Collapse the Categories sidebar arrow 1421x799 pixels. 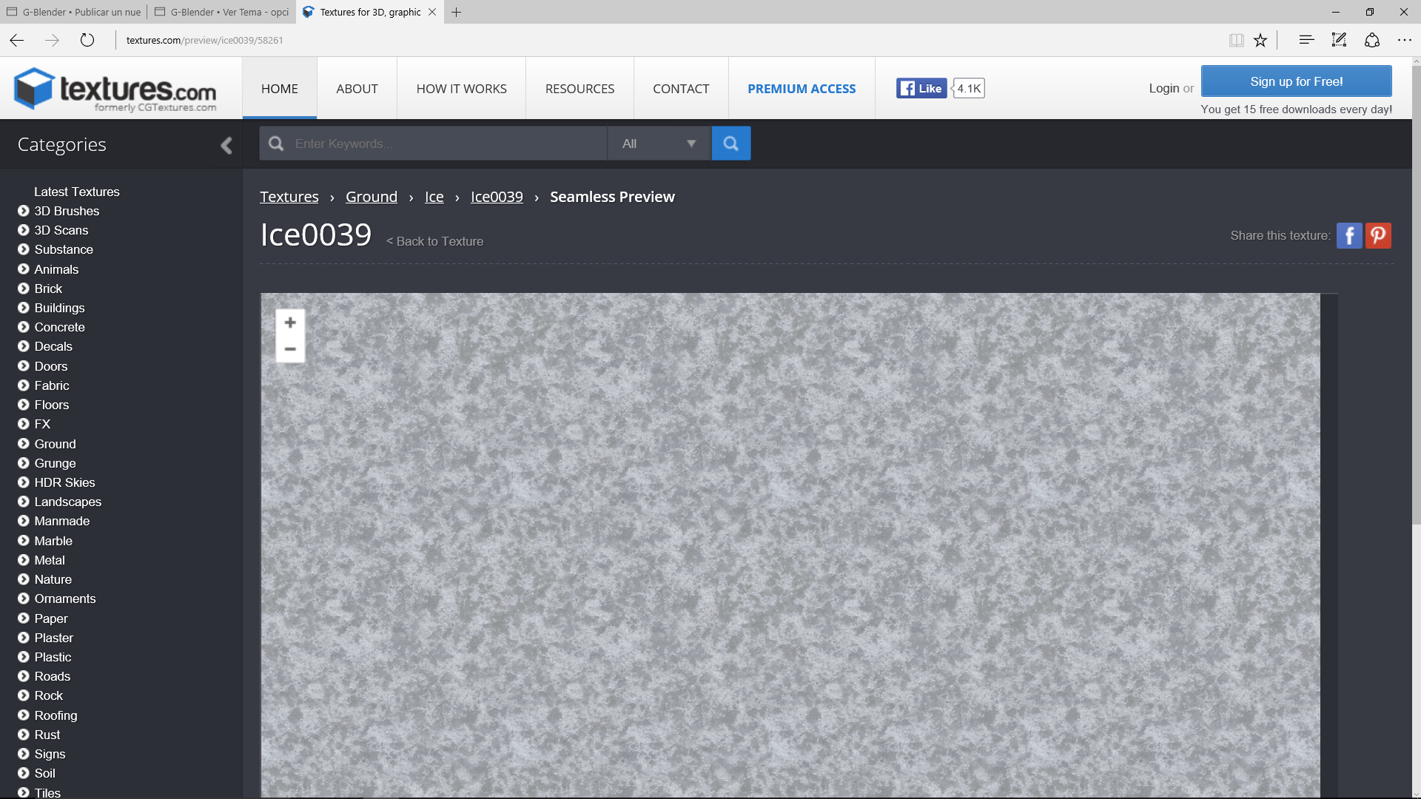pos(226,145)
